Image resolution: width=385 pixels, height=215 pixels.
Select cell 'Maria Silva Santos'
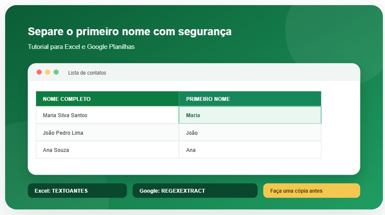click(x=107, y=115)
